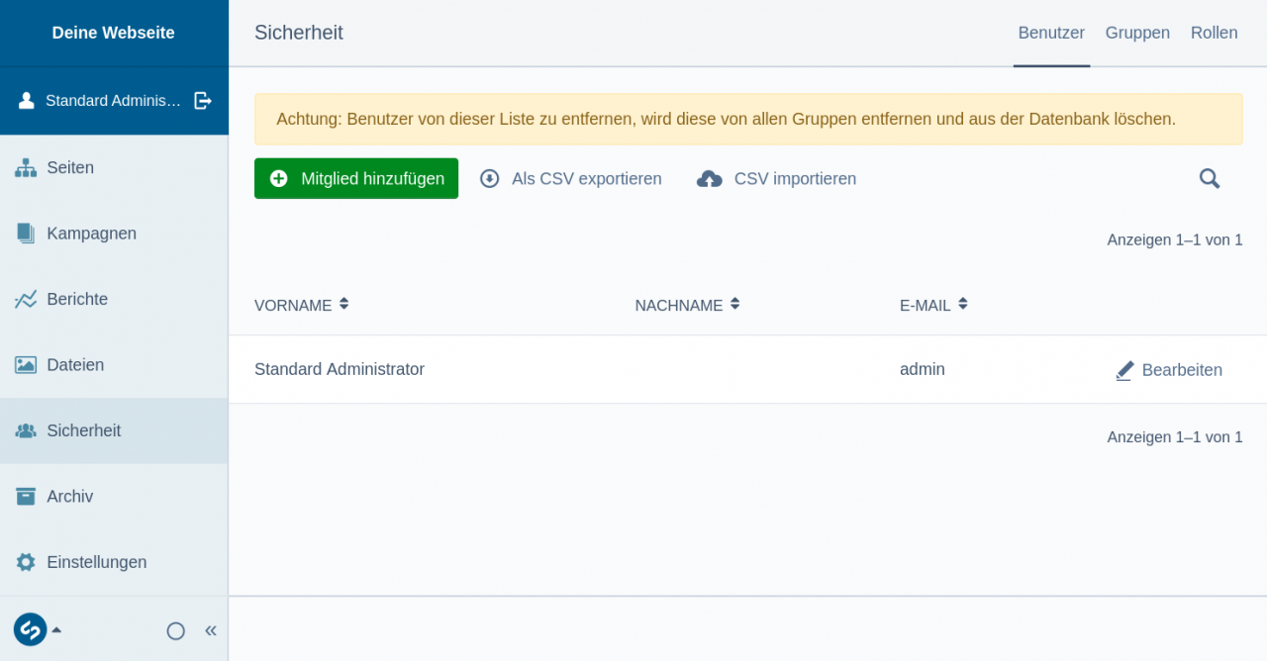This screenshot has height=661, width=1267.
Task: Click the admin e-mail cell
Action: click(x=923, y=369)
